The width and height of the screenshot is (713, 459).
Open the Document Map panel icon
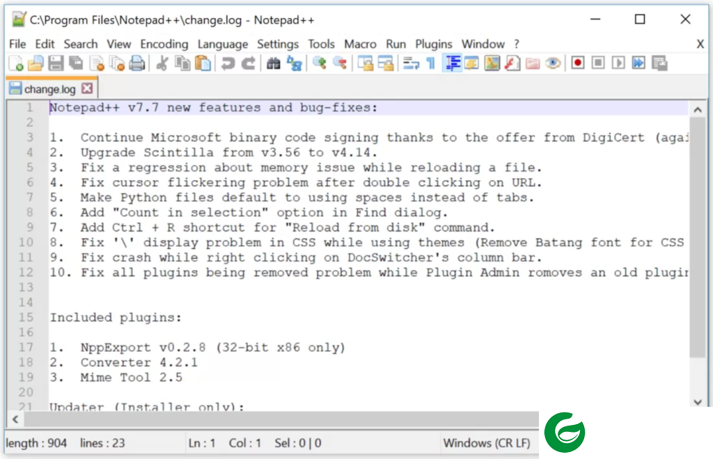pos(492,63)
